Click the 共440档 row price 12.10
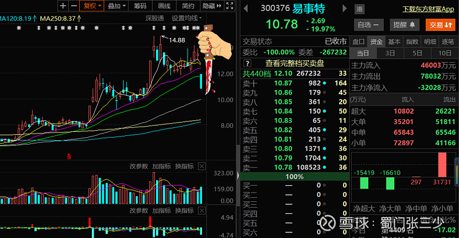The image size is (459, 238). click(x=283, y=73)
